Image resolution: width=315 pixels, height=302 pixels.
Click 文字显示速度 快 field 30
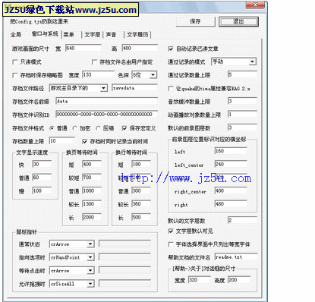pyautogui.click(x=42, y=164)
